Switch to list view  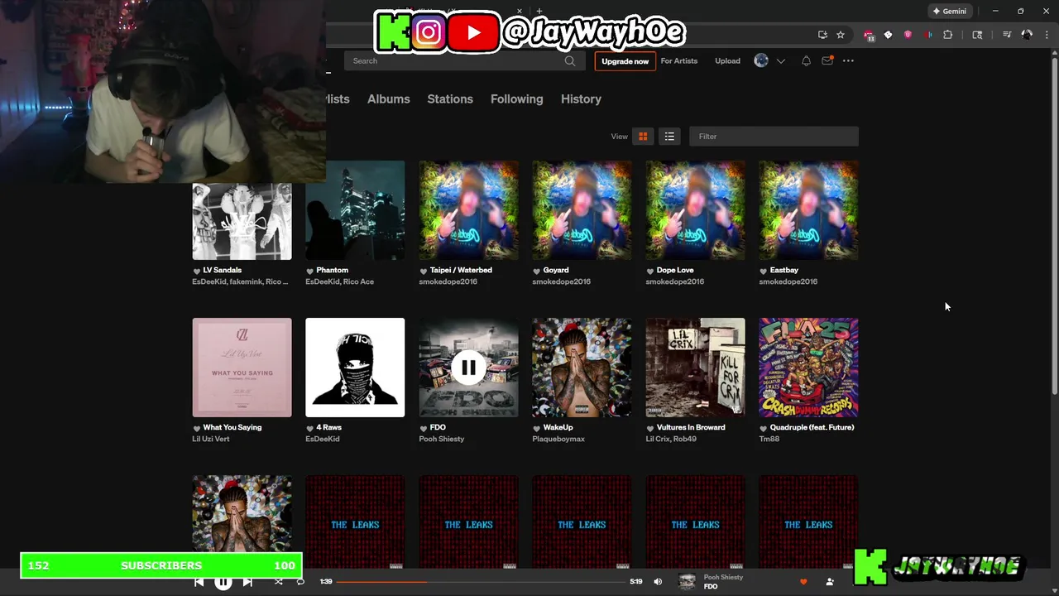coord(669,137)
